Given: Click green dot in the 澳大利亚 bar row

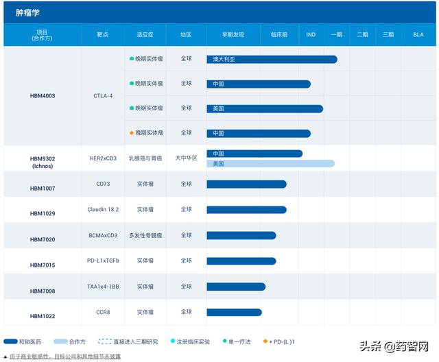Looking at the screenshot, I should (x=132, y=59).
